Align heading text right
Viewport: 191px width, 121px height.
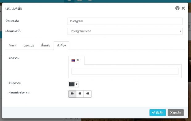tap(87, 94)
